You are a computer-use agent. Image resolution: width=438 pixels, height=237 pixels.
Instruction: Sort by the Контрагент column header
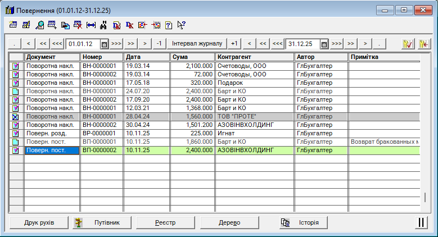coord(254,57)
